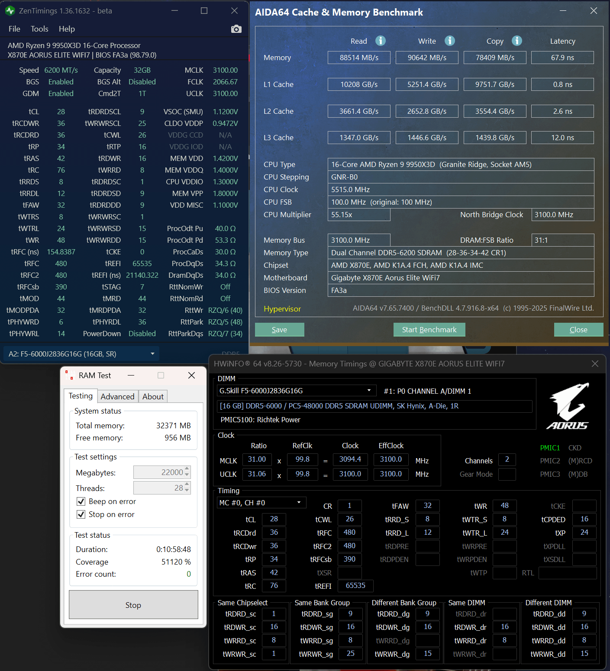This screenshot has height=671, width=610.
Task: Click the Memory Type DDR5-6200 SDRAM field
Action: coord(461,253)
